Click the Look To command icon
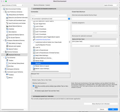Viewport: 120px width, 112px height. pyautogui.click(x=34, y=47)
